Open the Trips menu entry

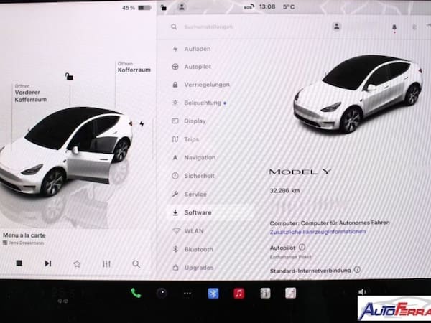coord(185,139)
